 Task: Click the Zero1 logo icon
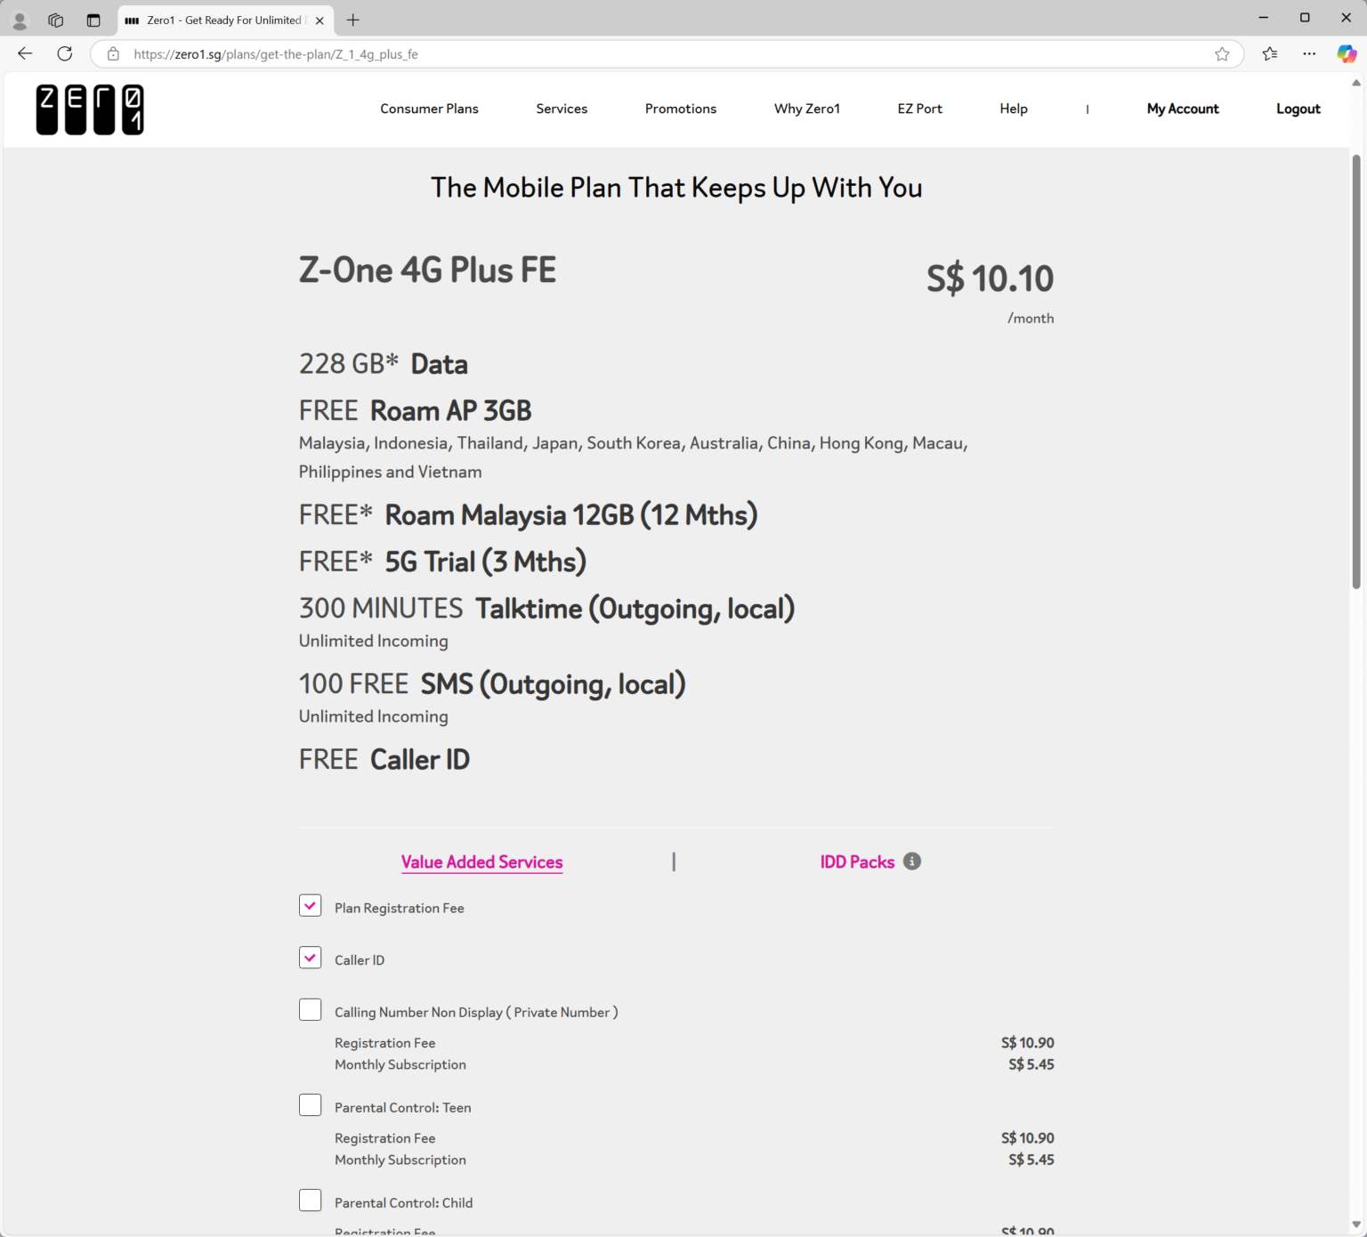pos(89,109)
